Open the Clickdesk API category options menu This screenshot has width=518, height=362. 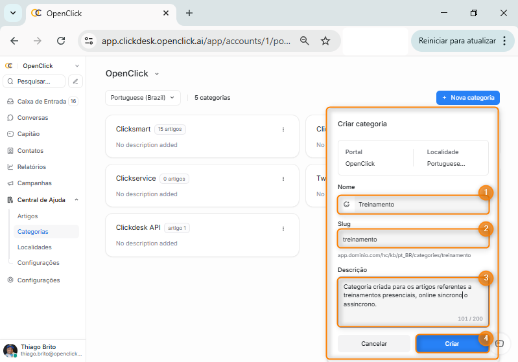(x=283, y=228)
